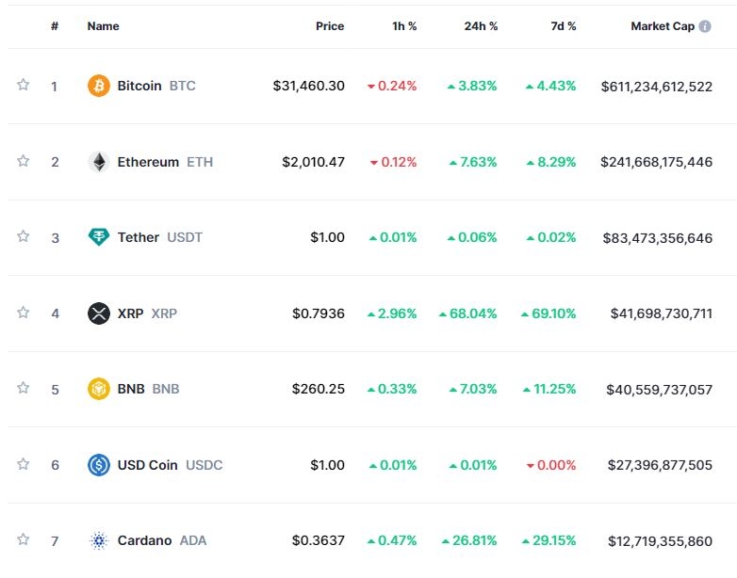Click the XRP logo icon
The image size is (737, 578).
click(99, 313)
